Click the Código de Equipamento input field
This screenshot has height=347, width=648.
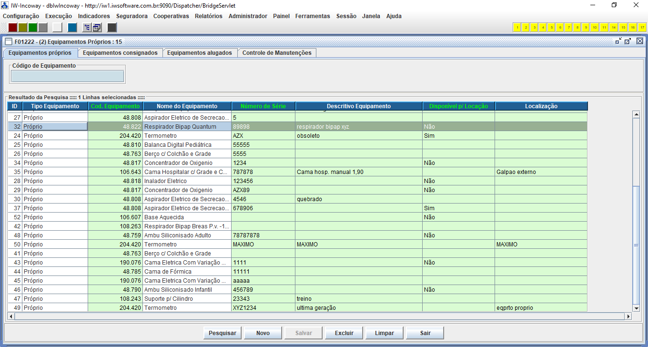67,76
